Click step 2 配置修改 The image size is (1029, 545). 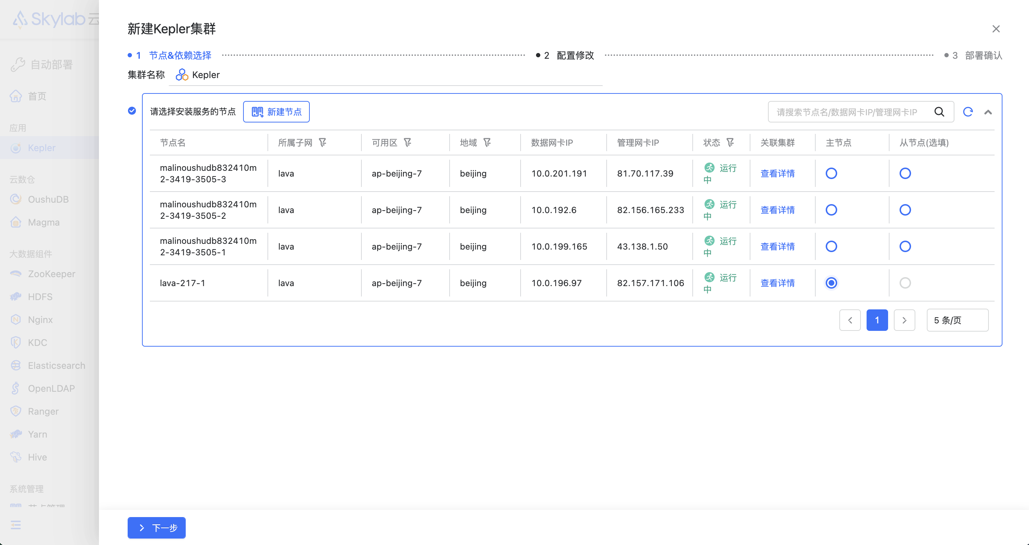tap(565, 55)
